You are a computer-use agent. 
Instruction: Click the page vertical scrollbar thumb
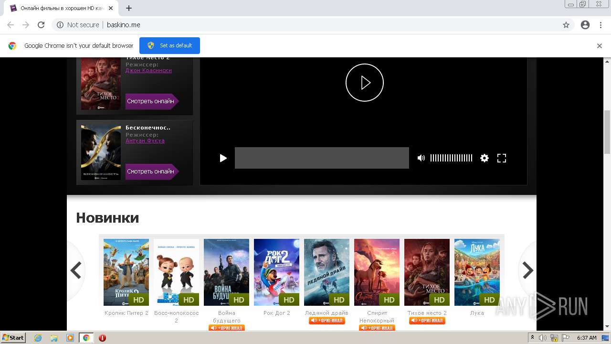607,132
